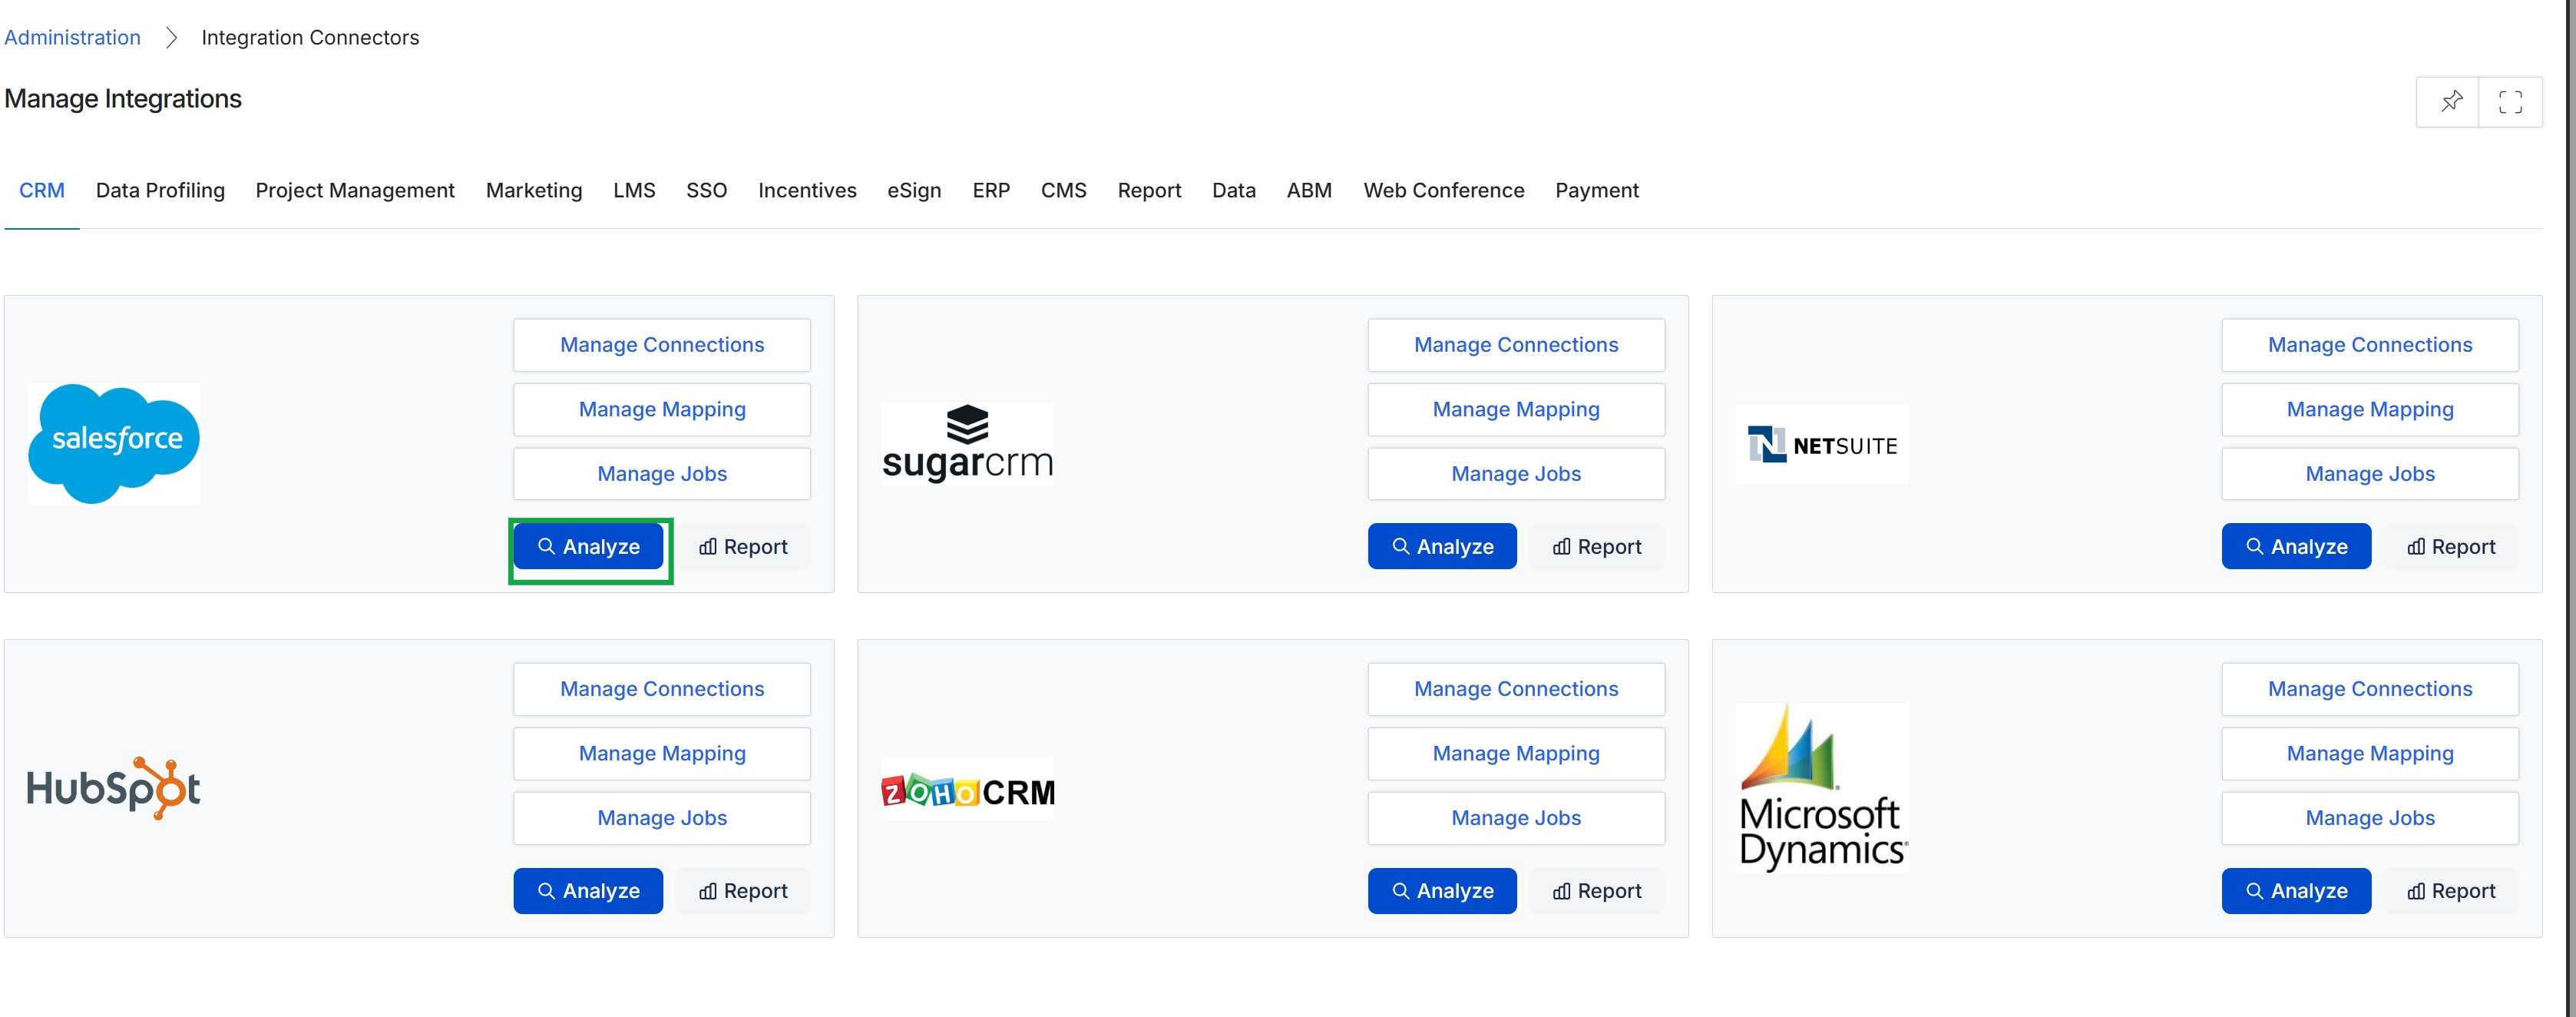
Task: Click the HubSpot logo
Action: [x=114, y=788]
